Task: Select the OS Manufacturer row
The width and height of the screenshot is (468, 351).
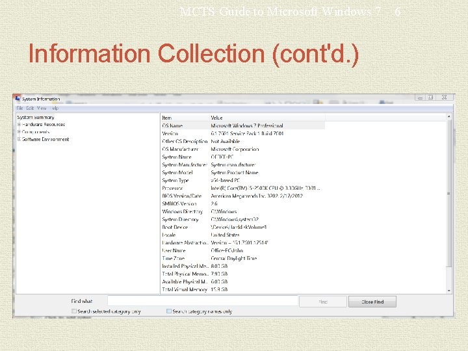Action: [242, 149]
